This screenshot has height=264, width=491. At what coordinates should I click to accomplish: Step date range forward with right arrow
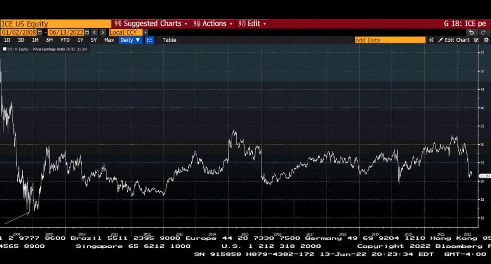pos(103,32)
